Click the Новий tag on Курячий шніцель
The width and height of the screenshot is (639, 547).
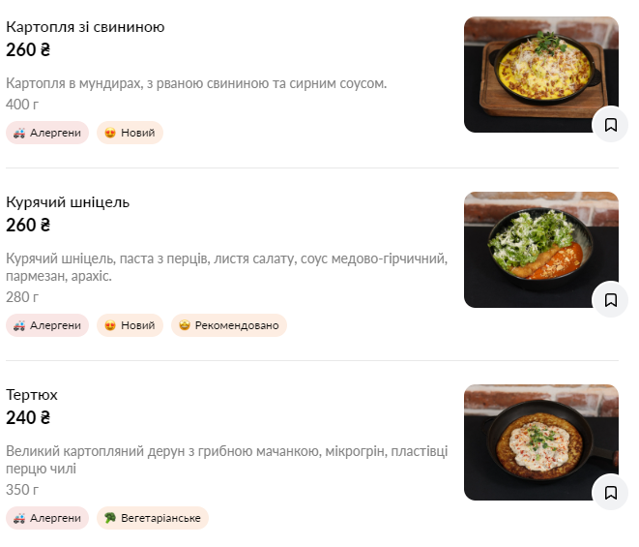[130, 325]
